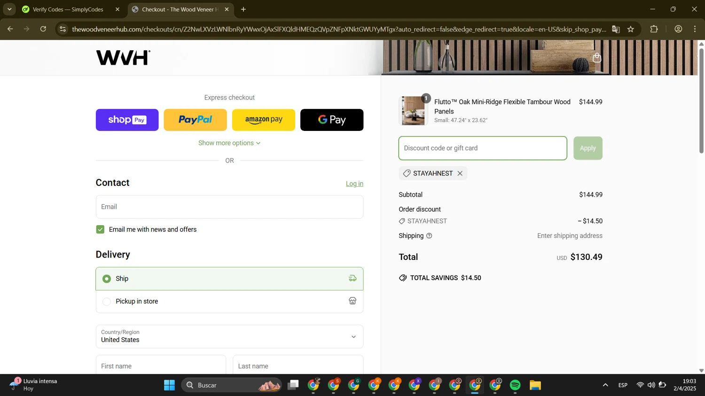Expand Show more options for express checkout
The width and height of the screenshot is (705, 396).
229,143
